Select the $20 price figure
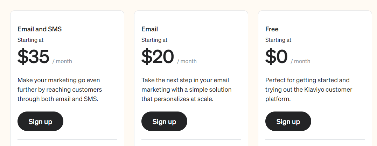The image size is (377, 146). coord(158,57)
